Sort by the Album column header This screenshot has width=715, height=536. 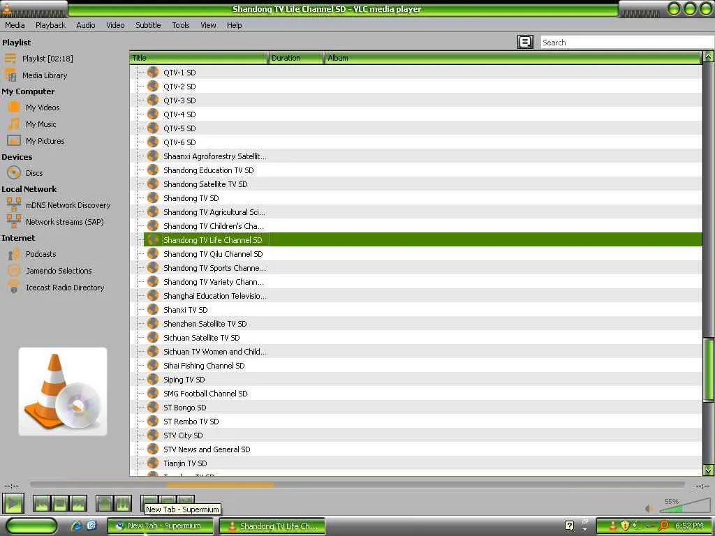point(513,58)
